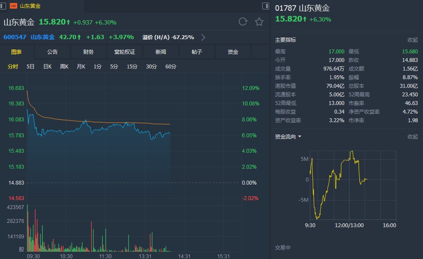
Task: Open the 新闻 tab
Action: pos(161,52)
